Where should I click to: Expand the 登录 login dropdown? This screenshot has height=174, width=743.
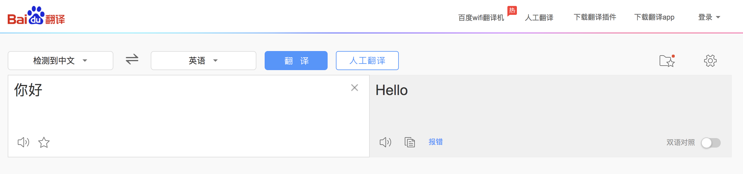[x=709, y=17]
